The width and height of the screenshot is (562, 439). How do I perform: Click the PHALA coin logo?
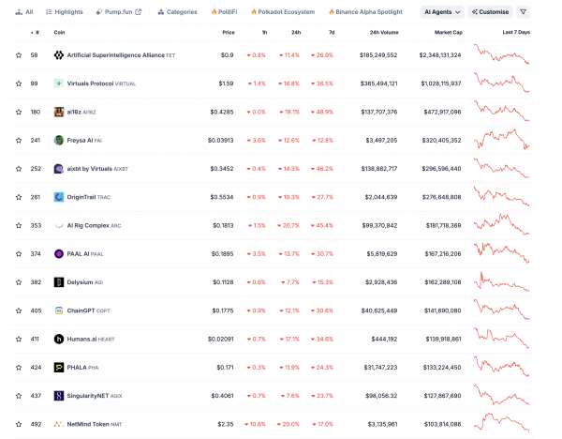tap(59, 367)
